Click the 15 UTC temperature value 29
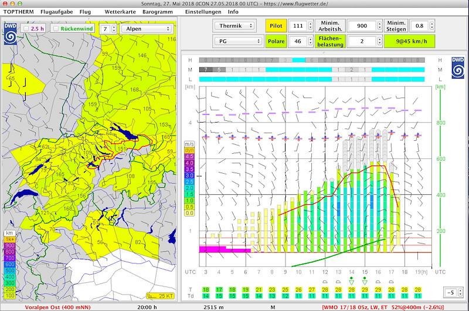Viewport: 469px width, 311px height. (365, 289)
